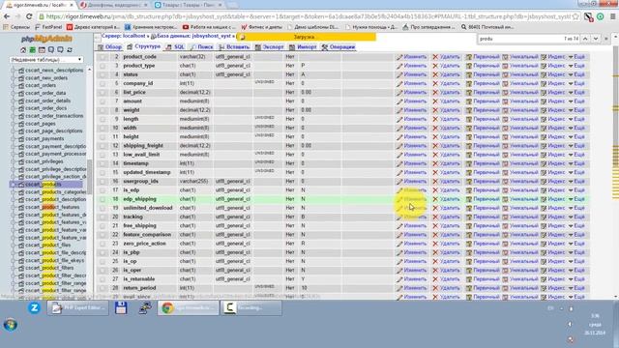Click pencil edit icon for free_shipping row
This screenshot has width=619, height=348.
399,225
